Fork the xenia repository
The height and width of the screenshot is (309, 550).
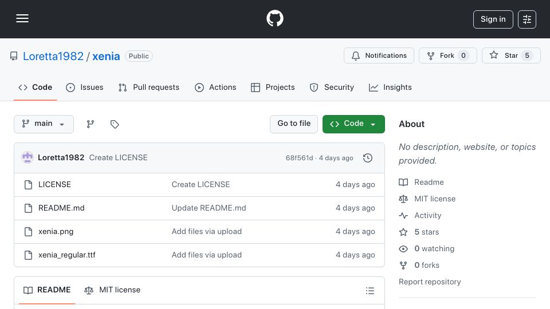447,56
